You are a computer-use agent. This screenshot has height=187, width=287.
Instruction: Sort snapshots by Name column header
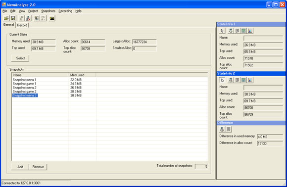pyautogui.click(x=40, y=75)
